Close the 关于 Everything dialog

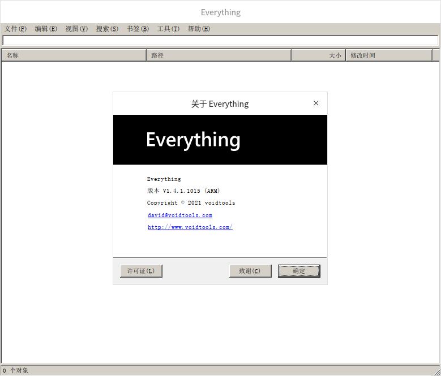pyautogui.click(x=316, y=103)
